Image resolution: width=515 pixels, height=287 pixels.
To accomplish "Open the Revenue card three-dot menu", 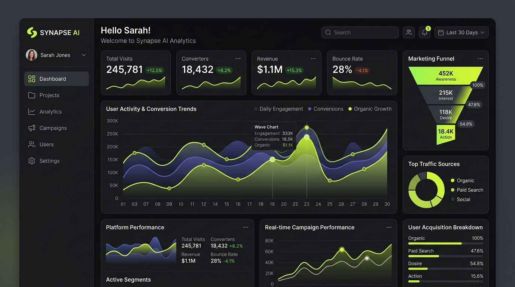I will point(313,59).
